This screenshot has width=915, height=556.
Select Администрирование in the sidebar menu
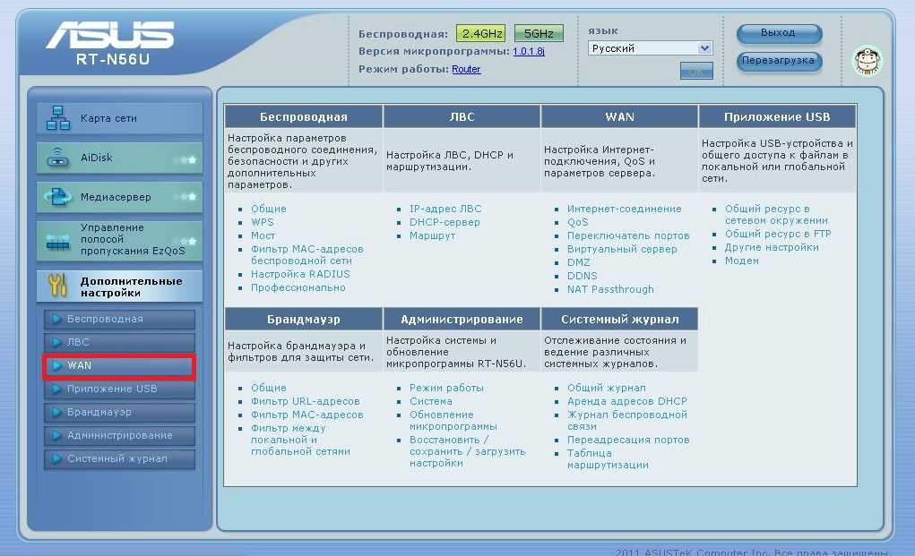coord(119,436)
